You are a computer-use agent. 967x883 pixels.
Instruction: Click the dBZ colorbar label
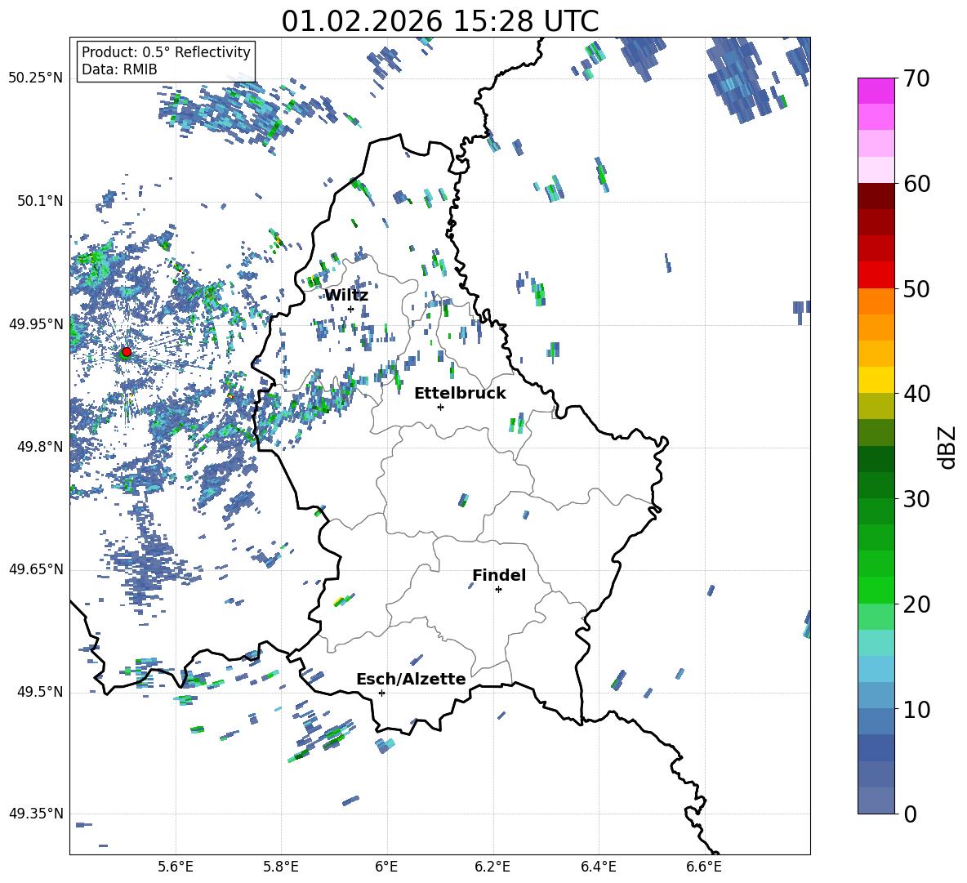coord(947,447)
